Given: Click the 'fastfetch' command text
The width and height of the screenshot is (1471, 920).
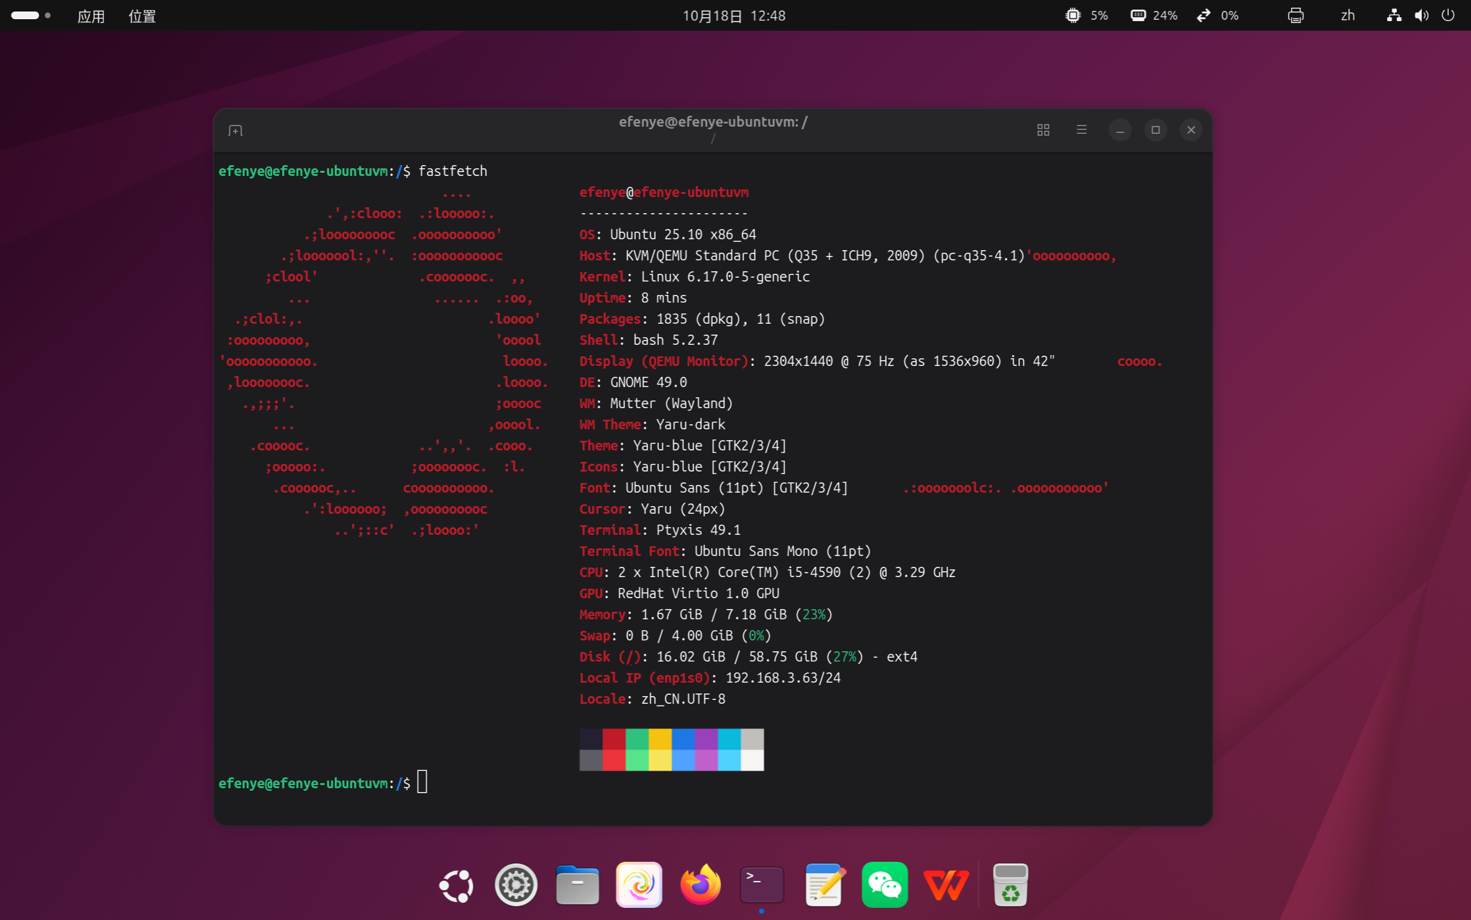Looking at the screenshot, I should (x=453, y=171).
